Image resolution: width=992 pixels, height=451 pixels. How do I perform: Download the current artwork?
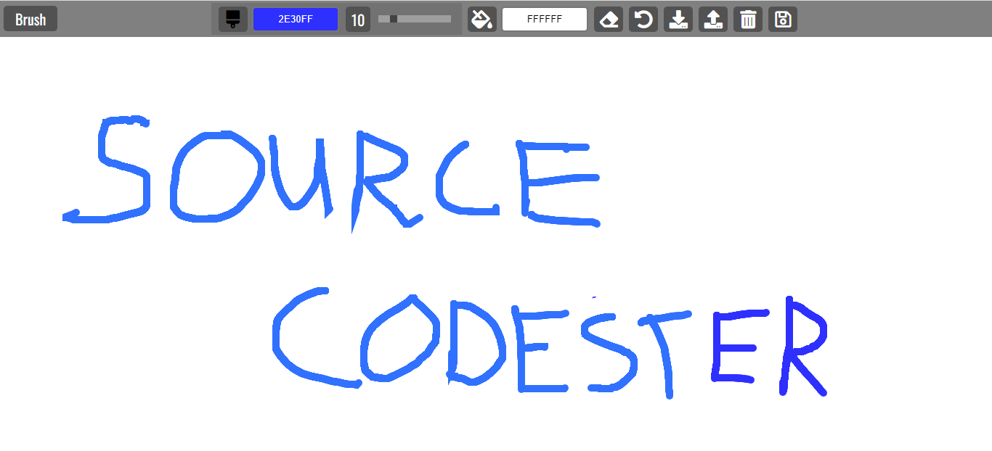[678, 19]
